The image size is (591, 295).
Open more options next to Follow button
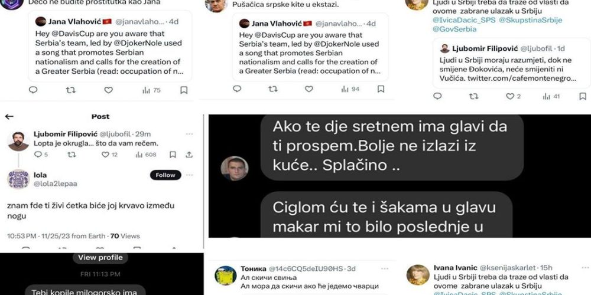pos(189,175)
